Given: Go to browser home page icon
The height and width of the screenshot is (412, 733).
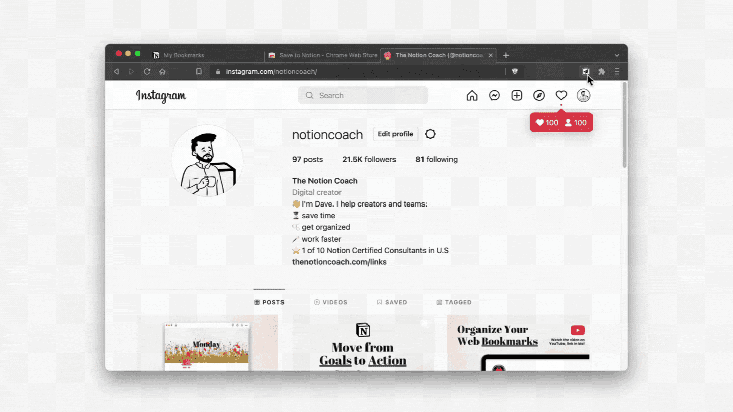Looking at the screenshot, I should pyautogui.click(x=162, y=72).
